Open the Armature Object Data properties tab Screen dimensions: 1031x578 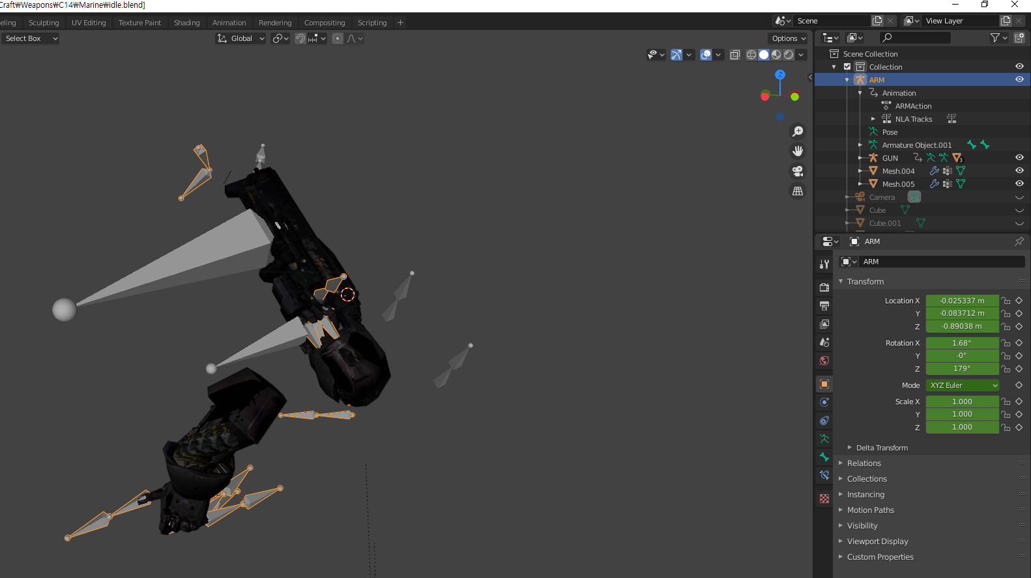click(824, 439)
